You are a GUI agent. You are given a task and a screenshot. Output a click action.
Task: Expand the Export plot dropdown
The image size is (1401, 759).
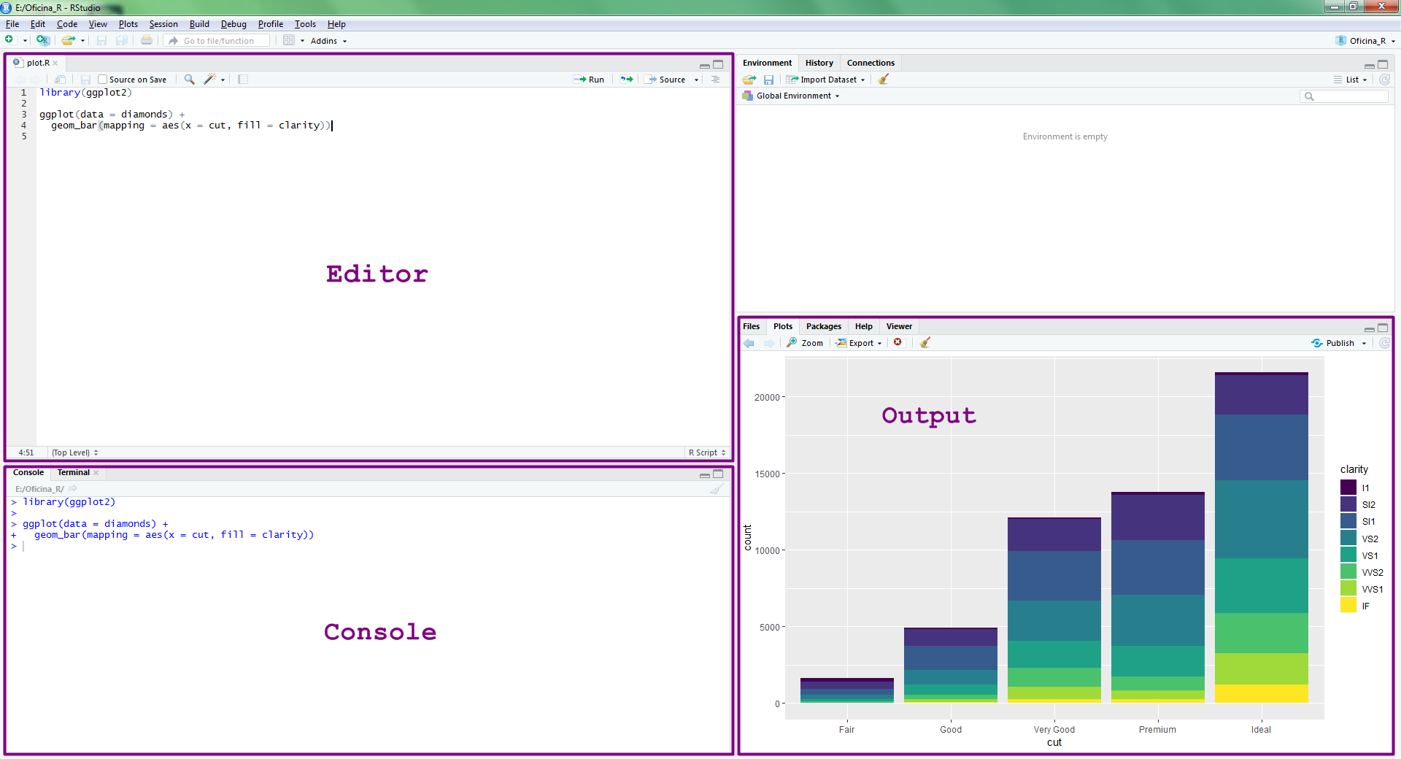[x=860, y=343]
